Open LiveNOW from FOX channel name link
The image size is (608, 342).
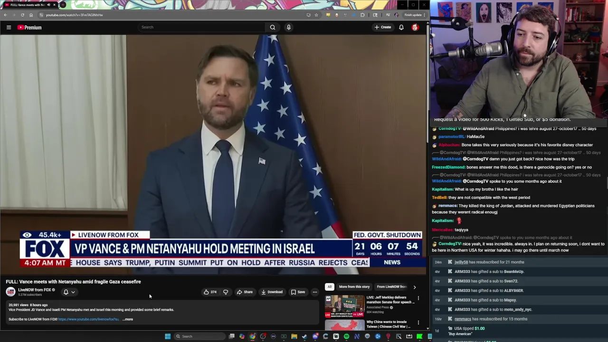(34, 290)
